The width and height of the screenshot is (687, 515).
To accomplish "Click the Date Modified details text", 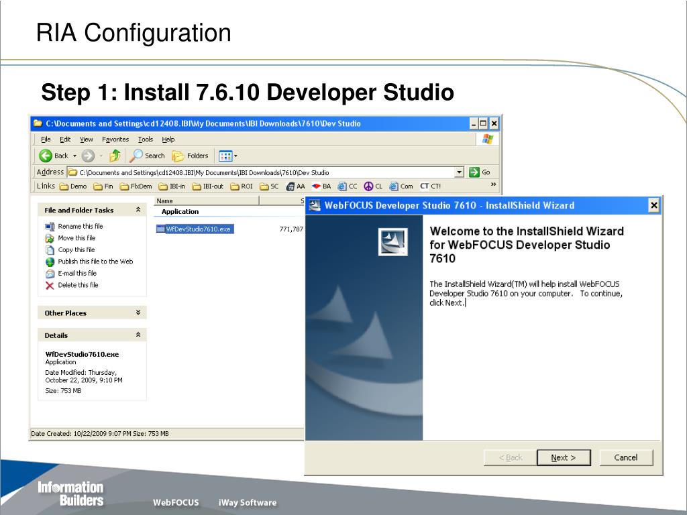I will point(84,376).
